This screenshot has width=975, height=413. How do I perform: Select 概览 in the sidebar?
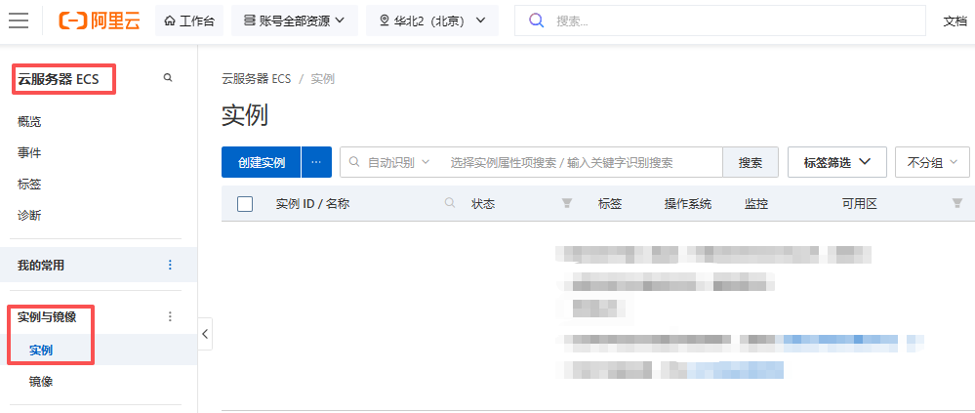pos(29,122)
